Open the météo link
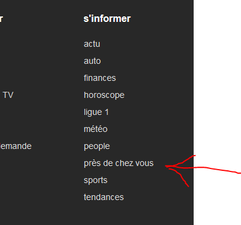Viewport: 241px width, 225px height. [x=95, y=129]
